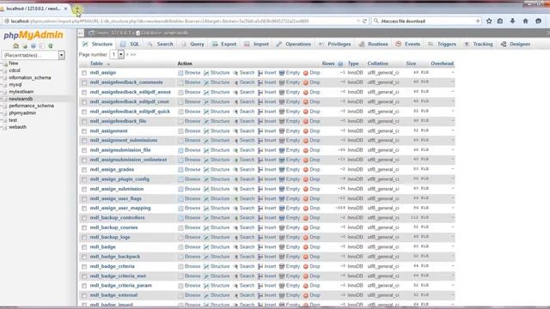Open the Export tab
The width and height of the screenshot is (550, 309).
coord(224,44)
